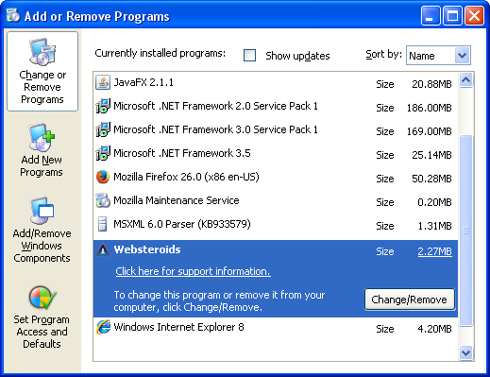
Task: Select Microsoft .NET Framework 2.0 Service Pack 1
Action: (276, 107)
